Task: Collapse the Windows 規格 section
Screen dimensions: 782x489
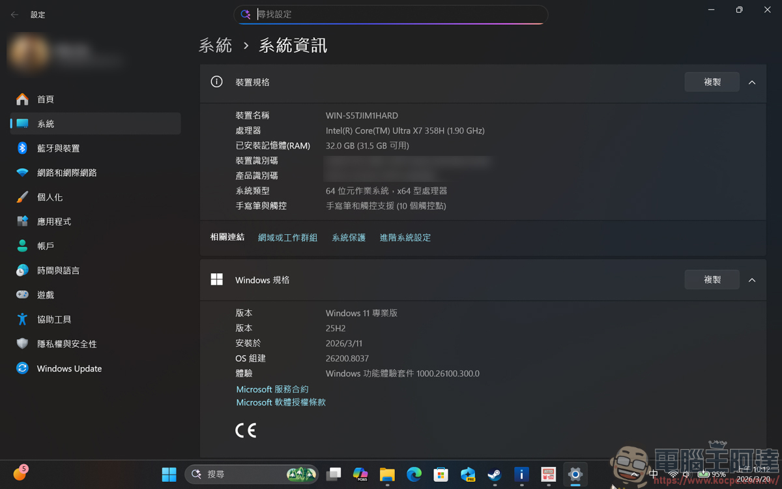Action: pyautogui.click(x=752, y=280)
